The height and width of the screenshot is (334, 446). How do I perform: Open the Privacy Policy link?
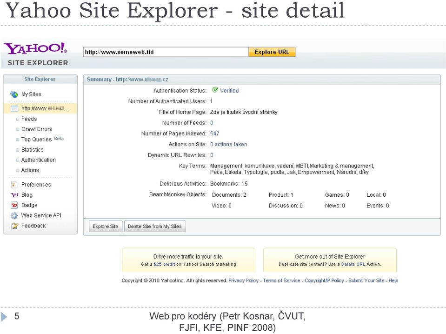[244, 281]
